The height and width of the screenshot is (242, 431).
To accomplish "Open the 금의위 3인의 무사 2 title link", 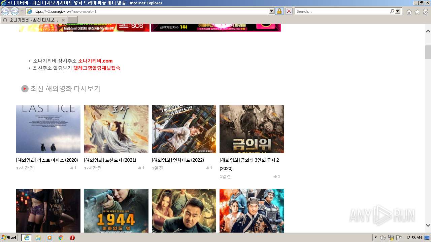I will 249,164.
